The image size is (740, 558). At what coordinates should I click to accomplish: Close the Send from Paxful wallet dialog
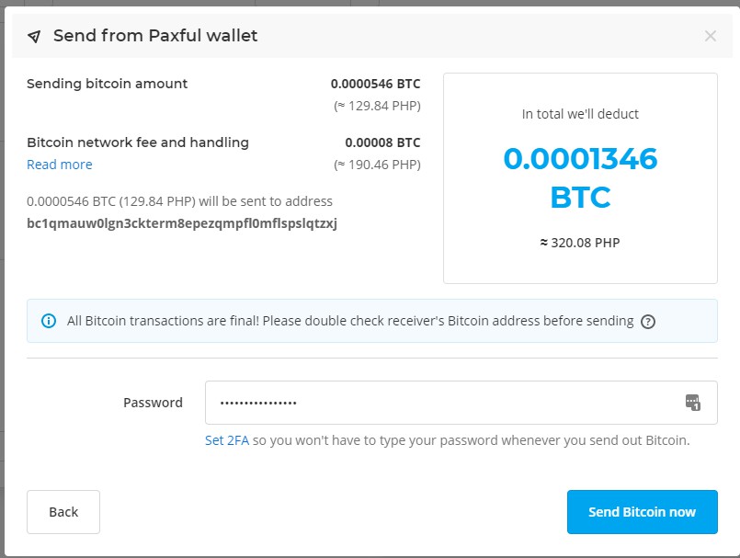point(710,36)
